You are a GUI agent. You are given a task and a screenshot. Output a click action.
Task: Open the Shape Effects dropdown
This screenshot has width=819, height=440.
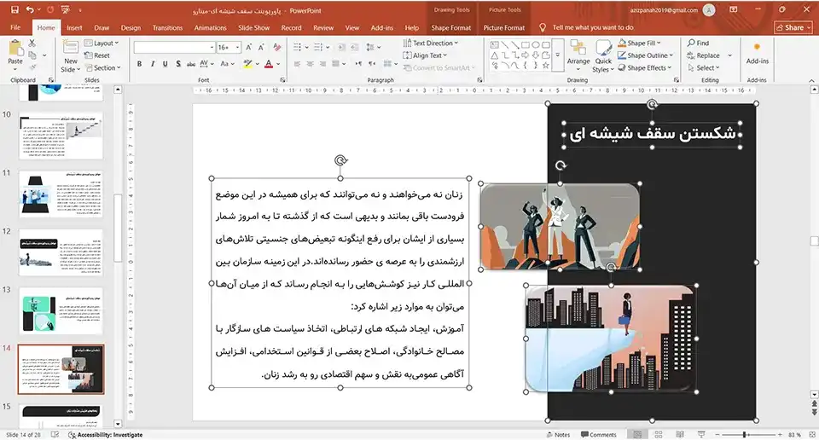click(645, 68)
